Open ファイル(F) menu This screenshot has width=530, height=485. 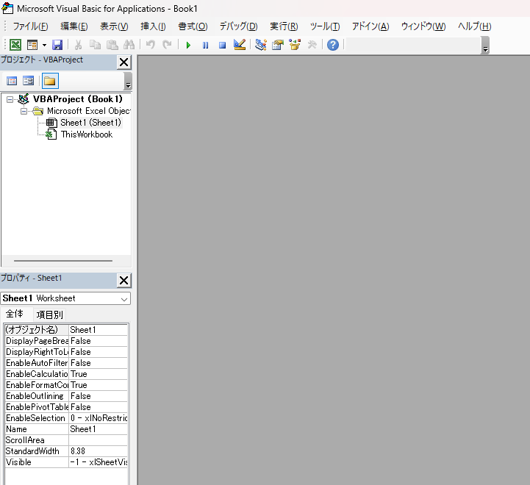(30, 26)
